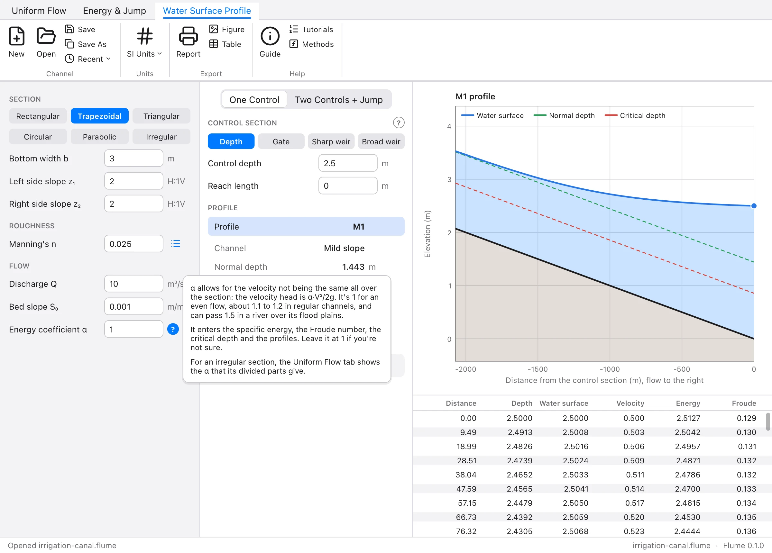Choose the Trapezoidal section shape

click(x=99, y=116)
